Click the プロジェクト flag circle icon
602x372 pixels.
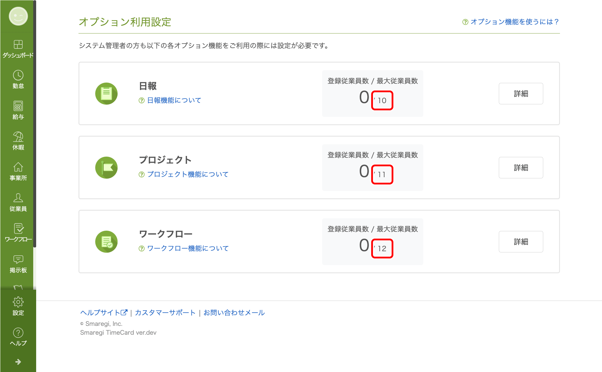pos(106,167)
